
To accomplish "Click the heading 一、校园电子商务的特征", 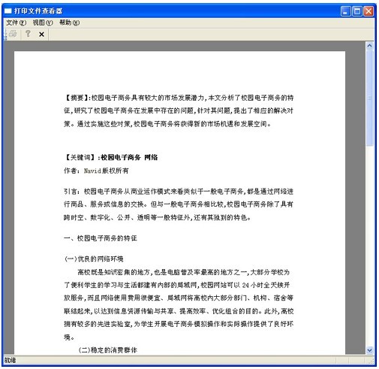I will coord(101,238).
